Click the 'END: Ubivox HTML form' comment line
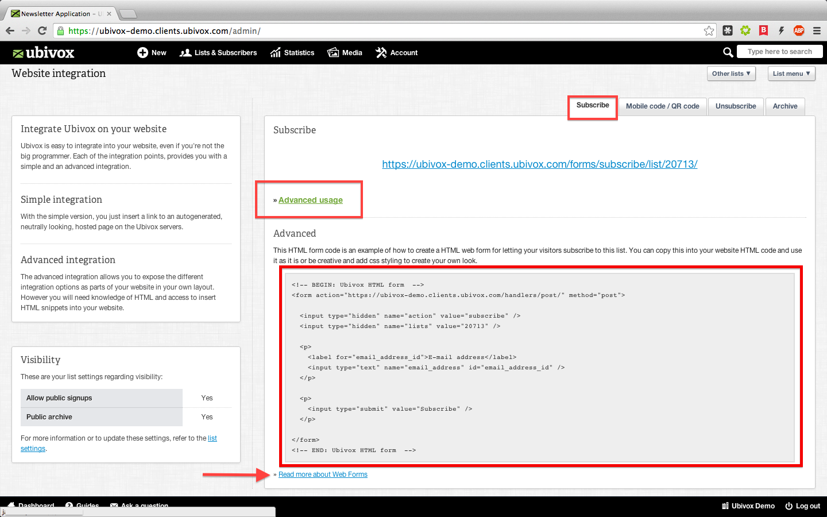 (x=354, y=450)
